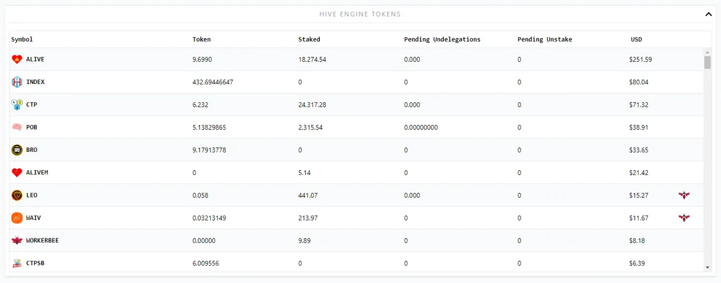721x283 pixels.
Task: Select the POB symbol label
Action: [32, 127]
